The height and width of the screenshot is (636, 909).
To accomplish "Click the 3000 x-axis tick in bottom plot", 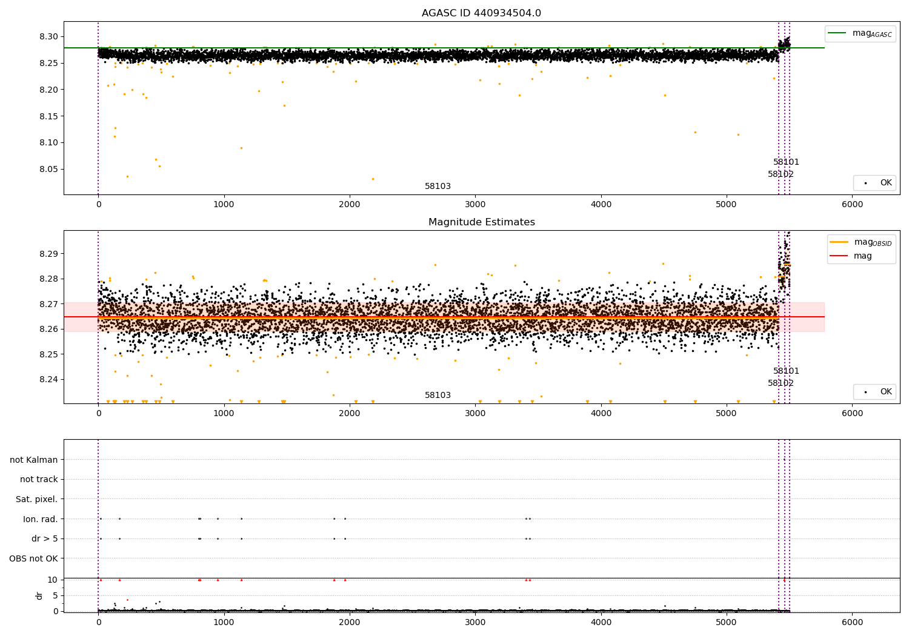I will [x=476, y=623].
